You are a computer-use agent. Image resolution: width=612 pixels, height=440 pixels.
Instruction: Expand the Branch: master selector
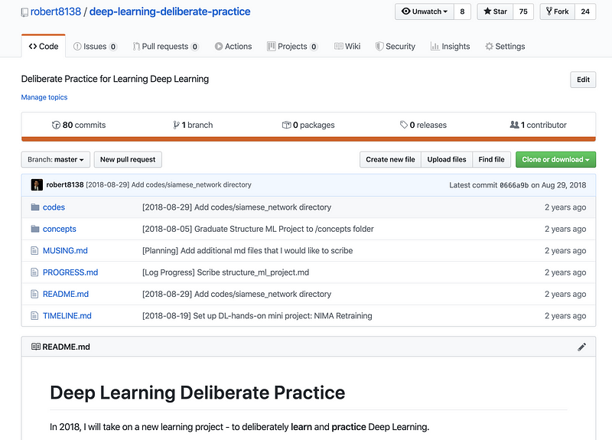tap(56, 159)
